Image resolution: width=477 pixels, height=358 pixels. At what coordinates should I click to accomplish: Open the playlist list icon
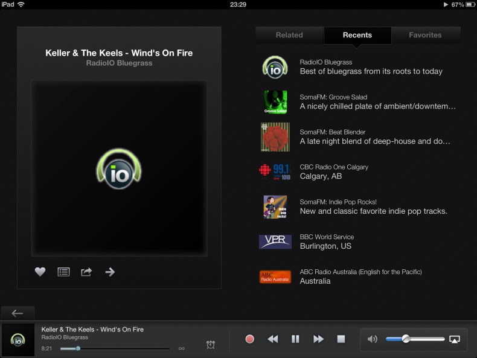point(63,272)
